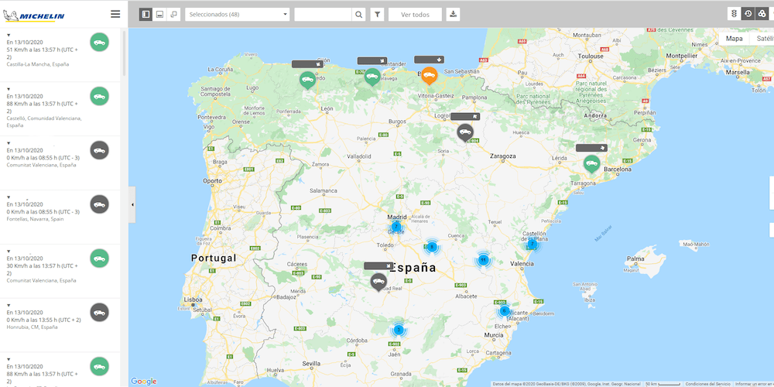The image size is (774, 387).
Task: Open the Seleccionados (48) dropdown
Action: pos(238,14)
